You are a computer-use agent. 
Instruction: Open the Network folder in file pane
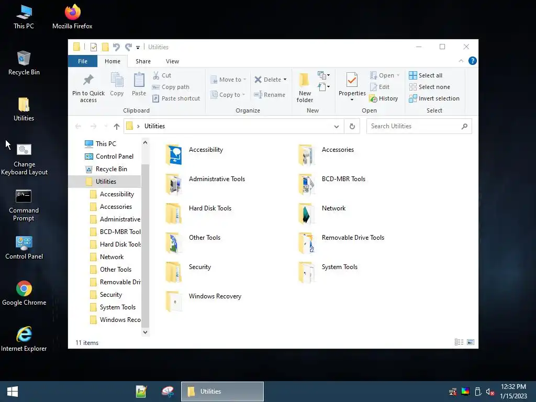pos(322,214)
